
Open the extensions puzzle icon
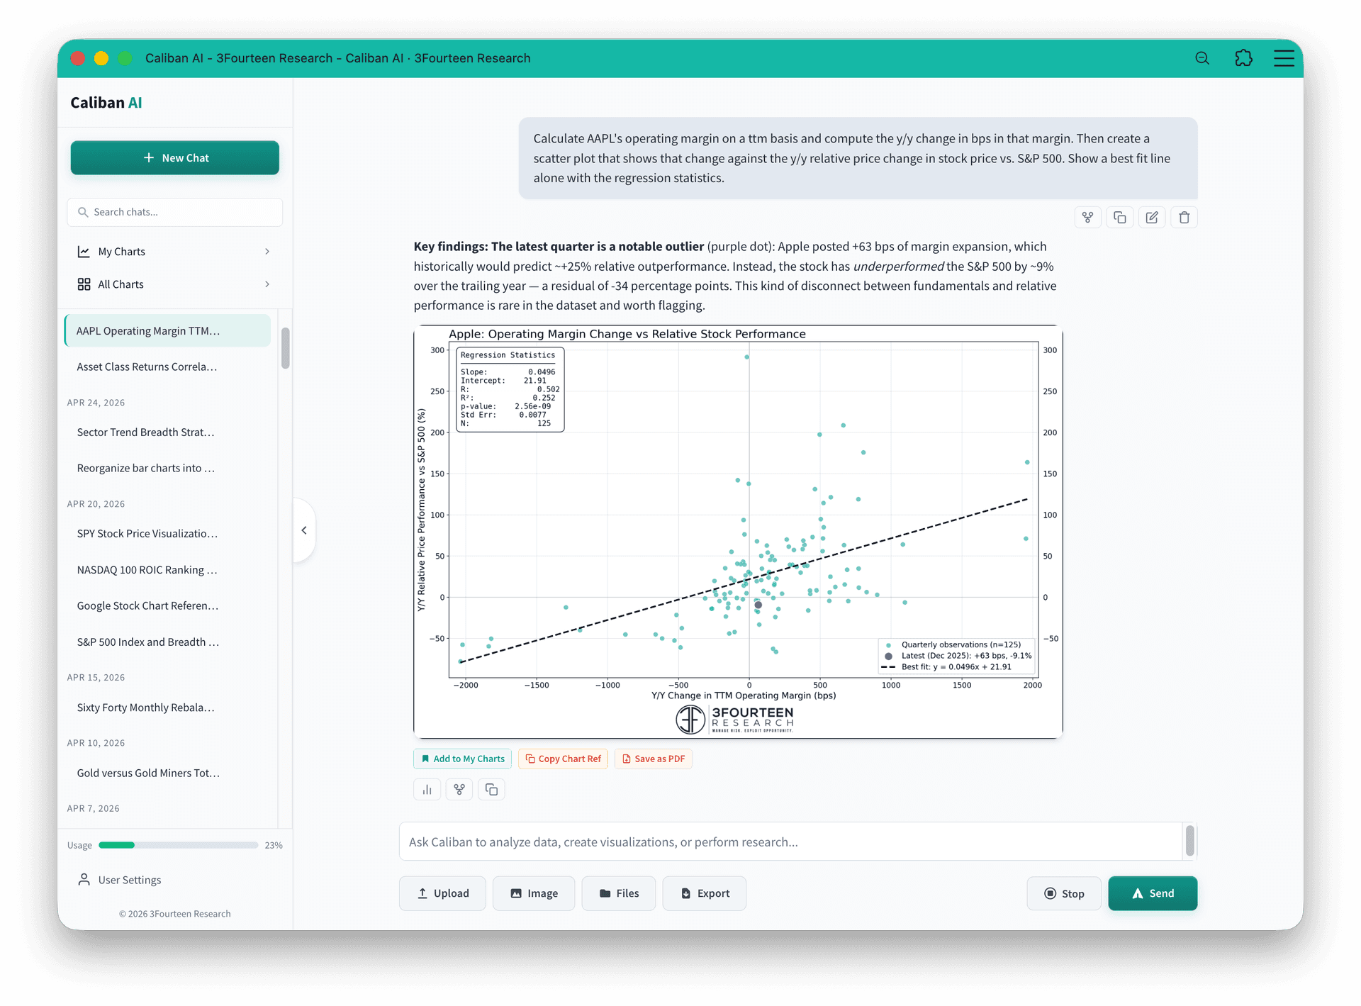pos(1243,58)
